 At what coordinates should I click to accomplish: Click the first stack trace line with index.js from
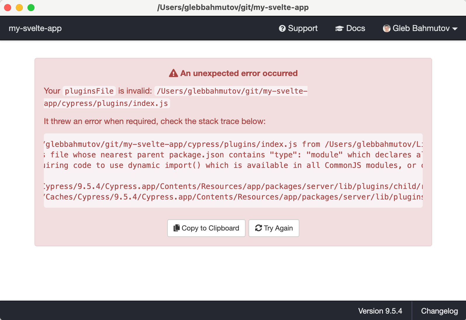(x=233, y=144)
